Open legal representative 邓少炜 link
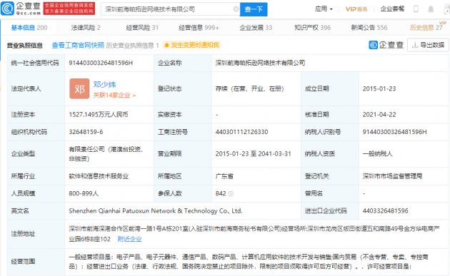Viewport: 450px width, 276px height. (x=104, y=85)
